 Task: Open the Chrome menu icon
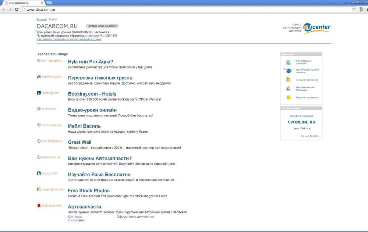coord(367,10)
